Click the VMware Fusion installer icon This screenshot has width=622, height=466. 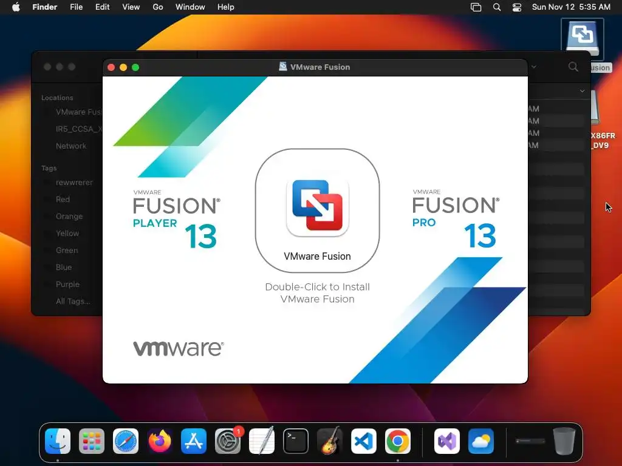[317, 208]
